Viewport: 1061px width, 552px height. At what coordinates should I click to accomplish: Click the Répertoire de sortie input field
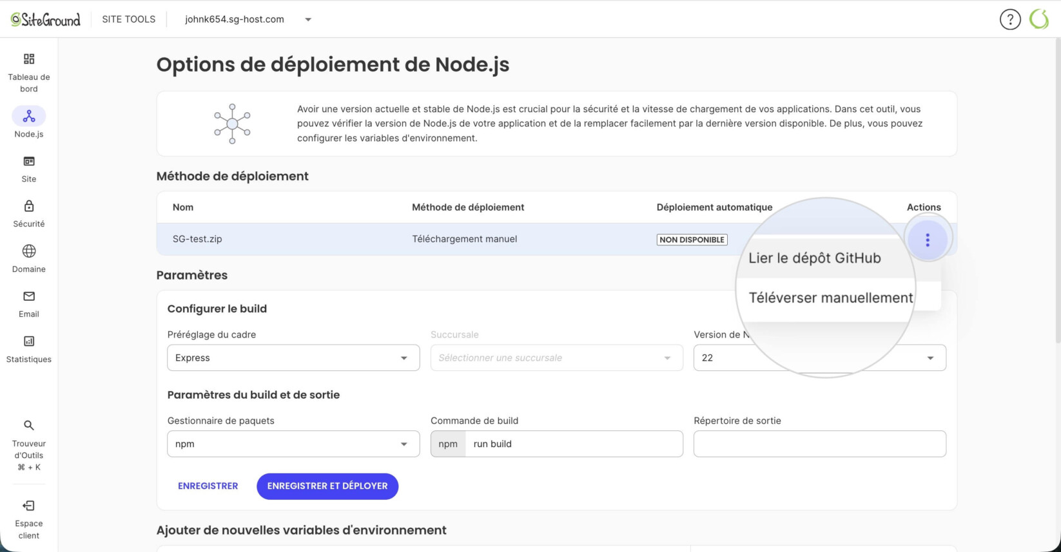coord(819,444)
